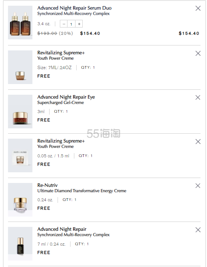
Task: Click the 7ML Revitalizing Supreme+ jar thumbnail
Action: coord(20,67)
